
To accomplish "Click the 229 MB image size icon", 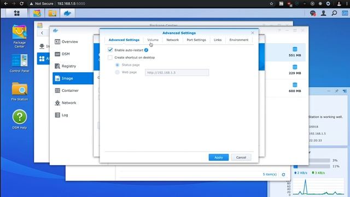I will [x=295, y=67].
